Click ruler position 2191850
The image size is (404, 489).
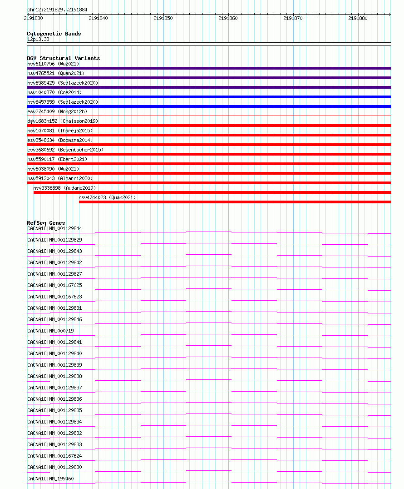tap(163, 18)
